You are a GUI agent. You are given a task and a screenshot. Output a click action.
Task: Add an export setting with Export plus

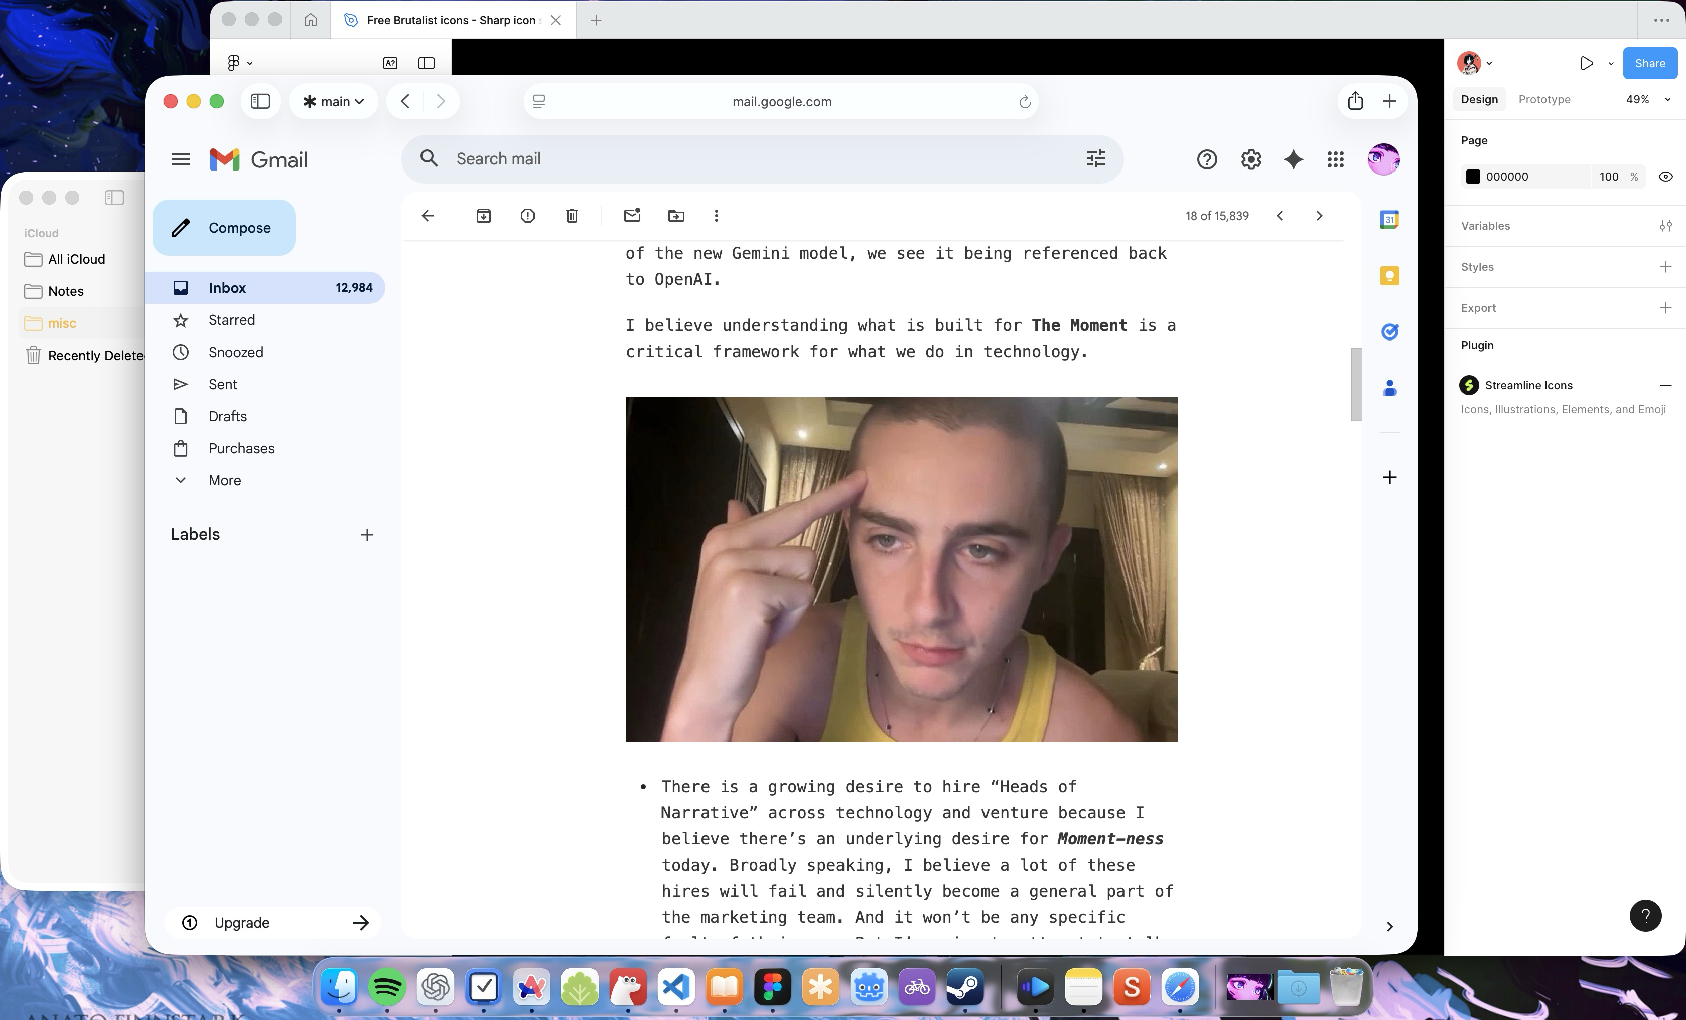1665,307
